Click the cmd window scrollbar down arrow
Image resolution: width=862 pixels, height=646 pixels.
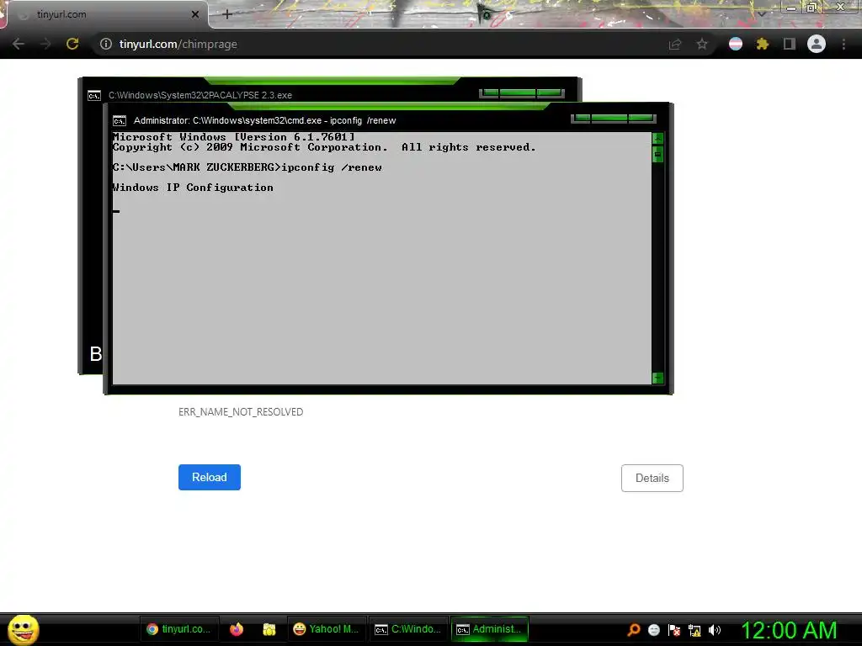pos(657,378)
